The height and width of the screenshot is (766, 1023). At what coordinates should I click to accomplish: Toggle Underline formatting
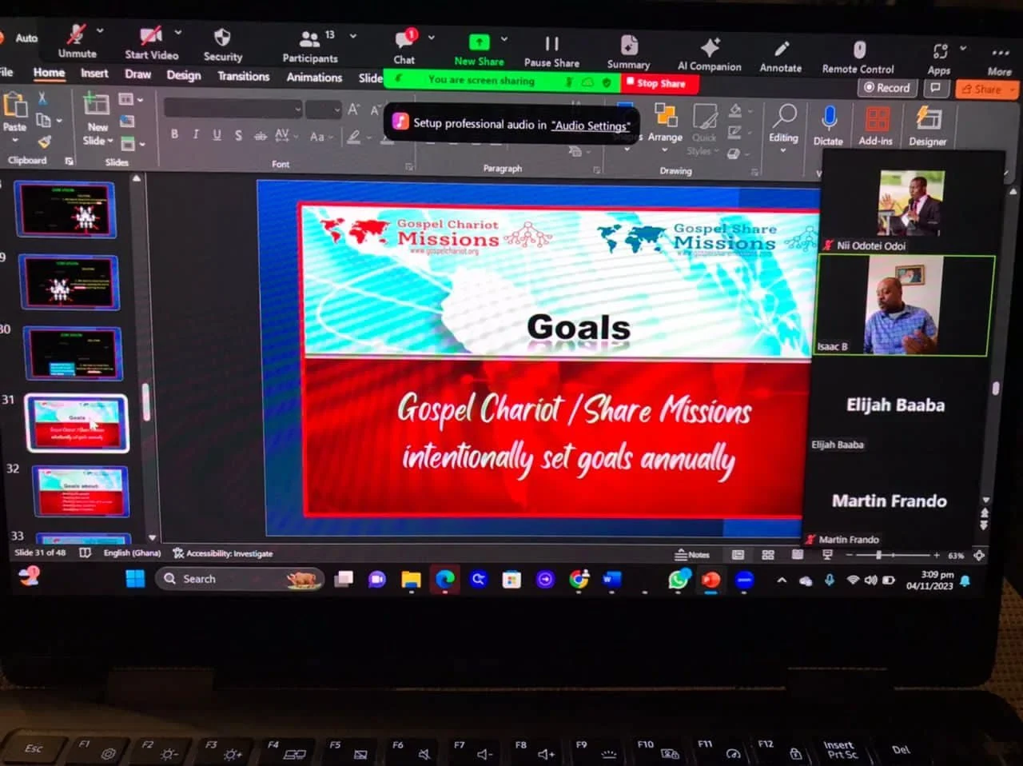[x=217, y=135]
